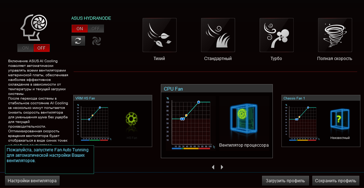Turn ASUS HYDRANODE ON
Screen dimensions: 364x188
[80, 29]
